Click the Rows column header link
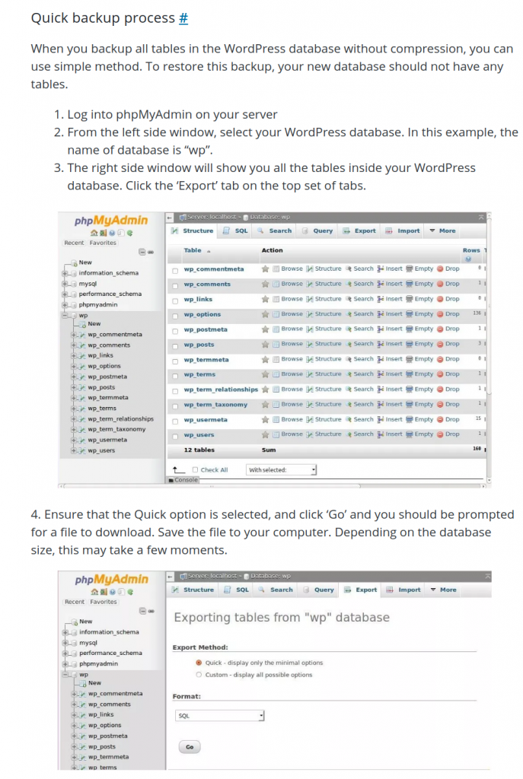Image resolution: width=523 pixels, height=779 pixels. 471,250
